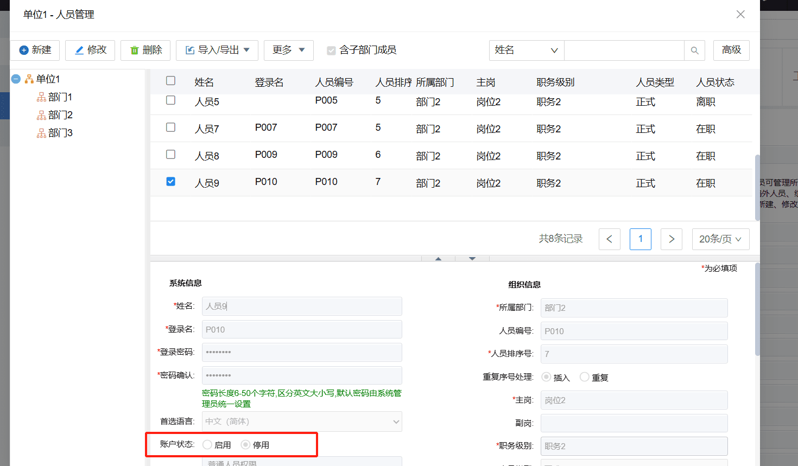Click the 职务级别 column header

[555, 82]
